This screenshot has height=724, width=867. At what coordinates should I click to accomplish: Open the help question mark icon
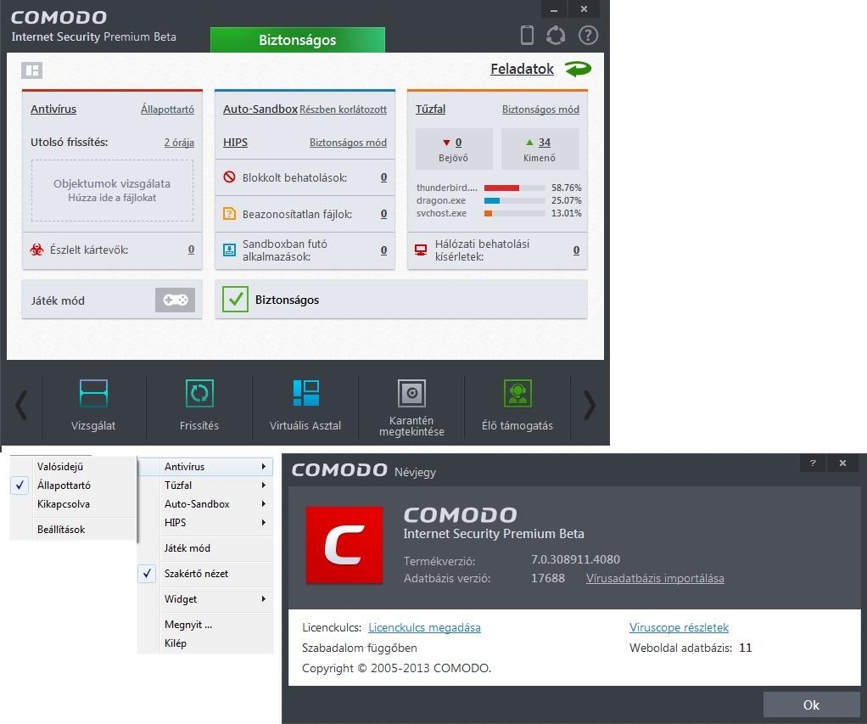coord(588,36)
